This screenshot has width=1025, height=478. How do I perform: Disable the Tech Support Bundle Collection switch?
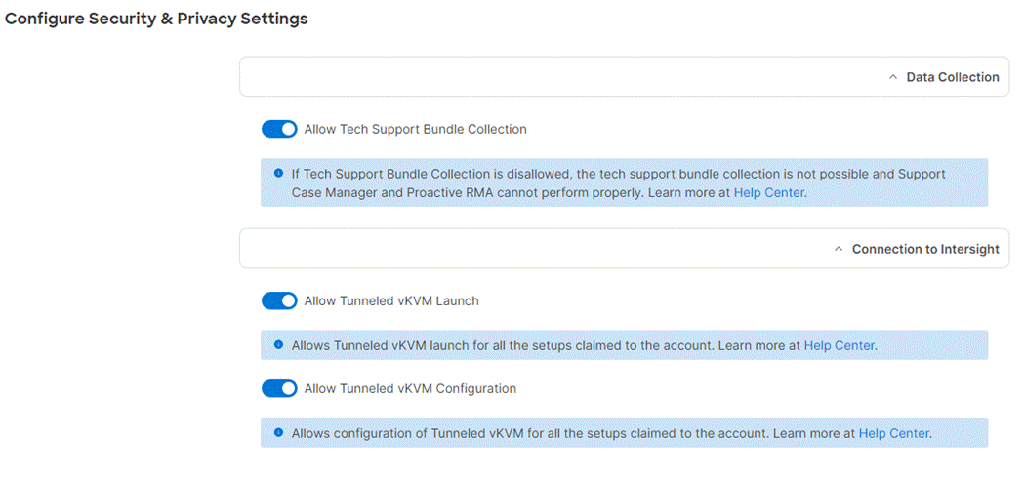[x=279, y=129]
